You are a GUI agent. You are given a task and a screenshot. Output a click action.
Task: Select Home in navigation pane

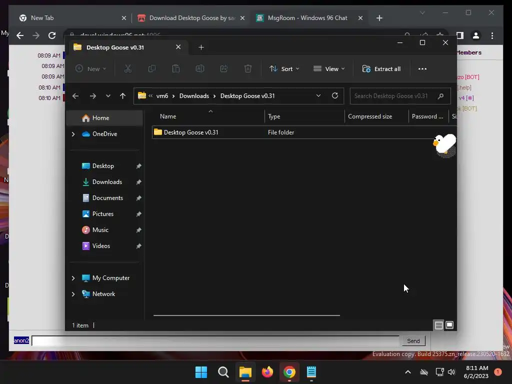(x=104, y=118)
